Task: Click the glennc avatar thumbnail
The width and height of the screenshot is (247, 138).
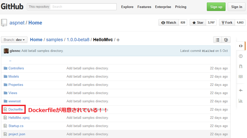Action: 6,51
